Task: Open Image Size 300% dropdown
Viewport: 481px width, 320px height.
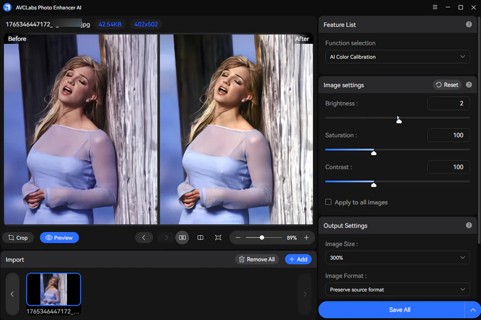Action: (x=397, y=258)
